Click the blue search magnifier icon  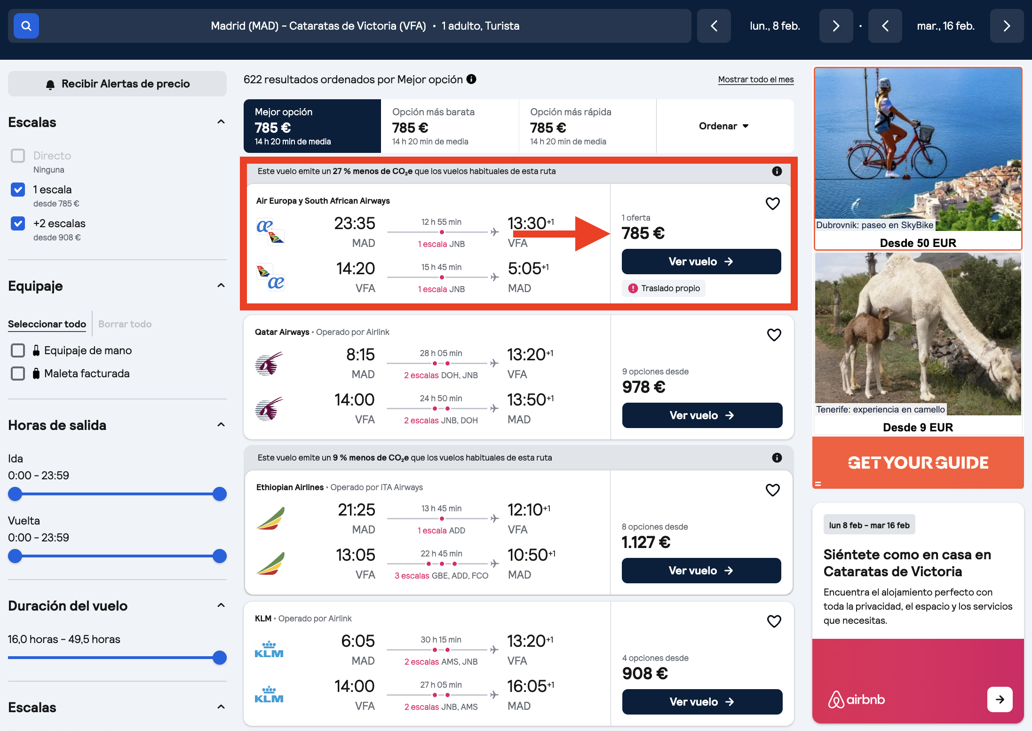[x=26, y=26]
